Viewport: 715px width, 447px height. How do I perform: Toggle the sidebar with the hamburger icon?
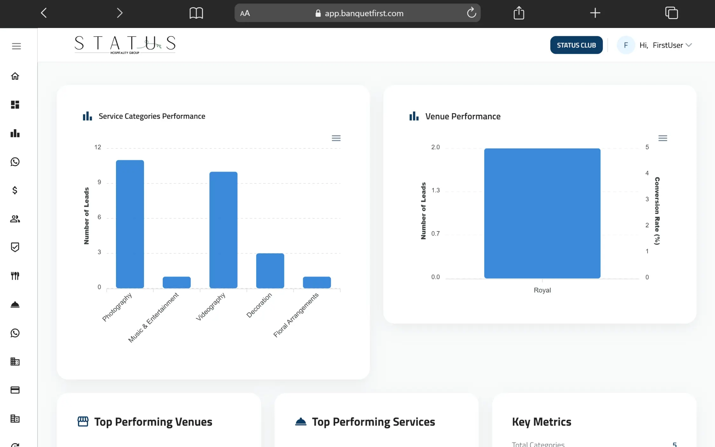[16, 46]
